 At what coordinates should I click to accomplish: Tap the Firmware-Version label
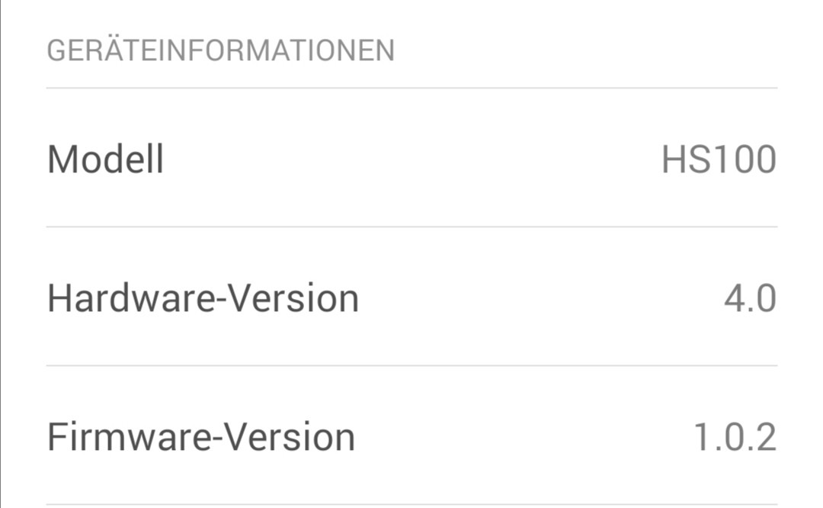(201, 437)
